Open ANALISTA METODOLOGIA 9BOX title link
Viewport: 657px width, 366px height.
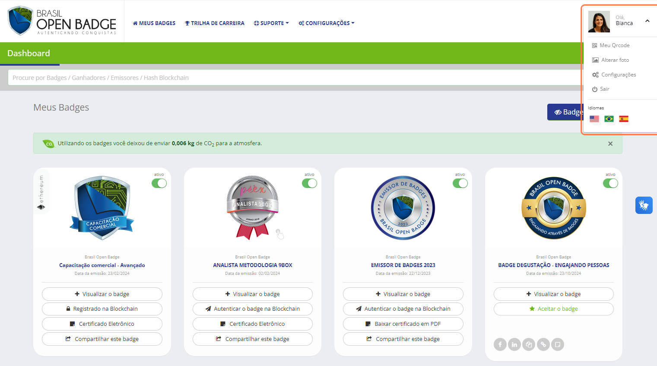(253, 265)
